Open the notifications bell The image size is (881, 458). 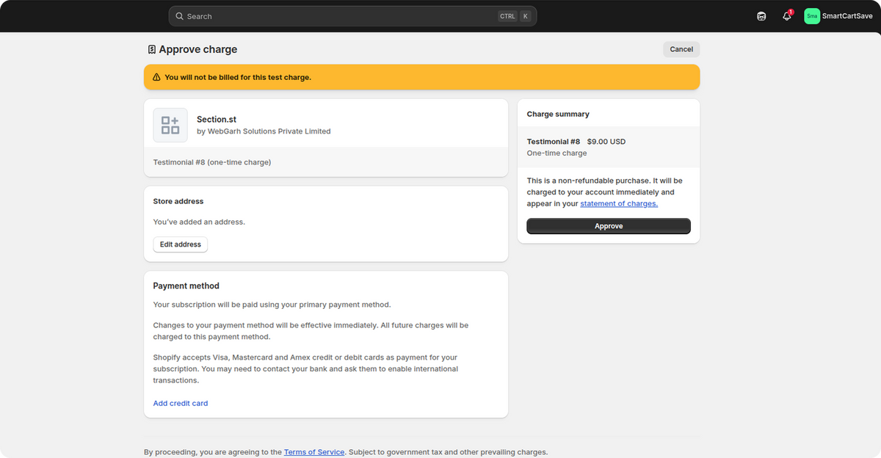pos(786,16)
